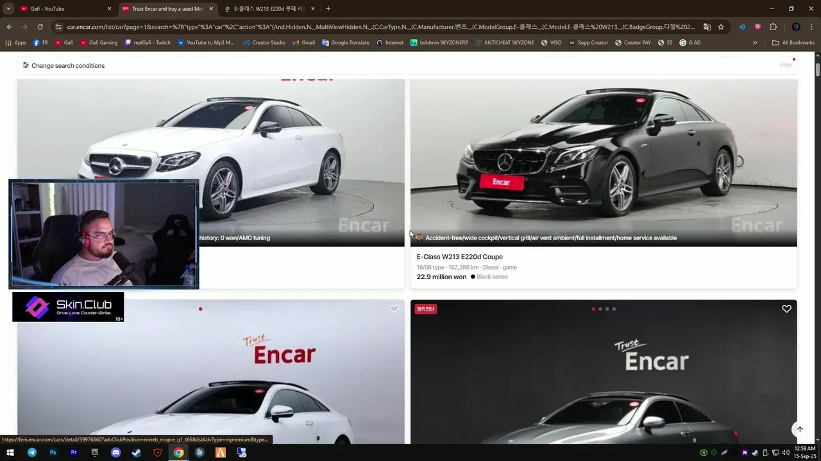
Task: Open a new browser tab
Action: [328, 9]
